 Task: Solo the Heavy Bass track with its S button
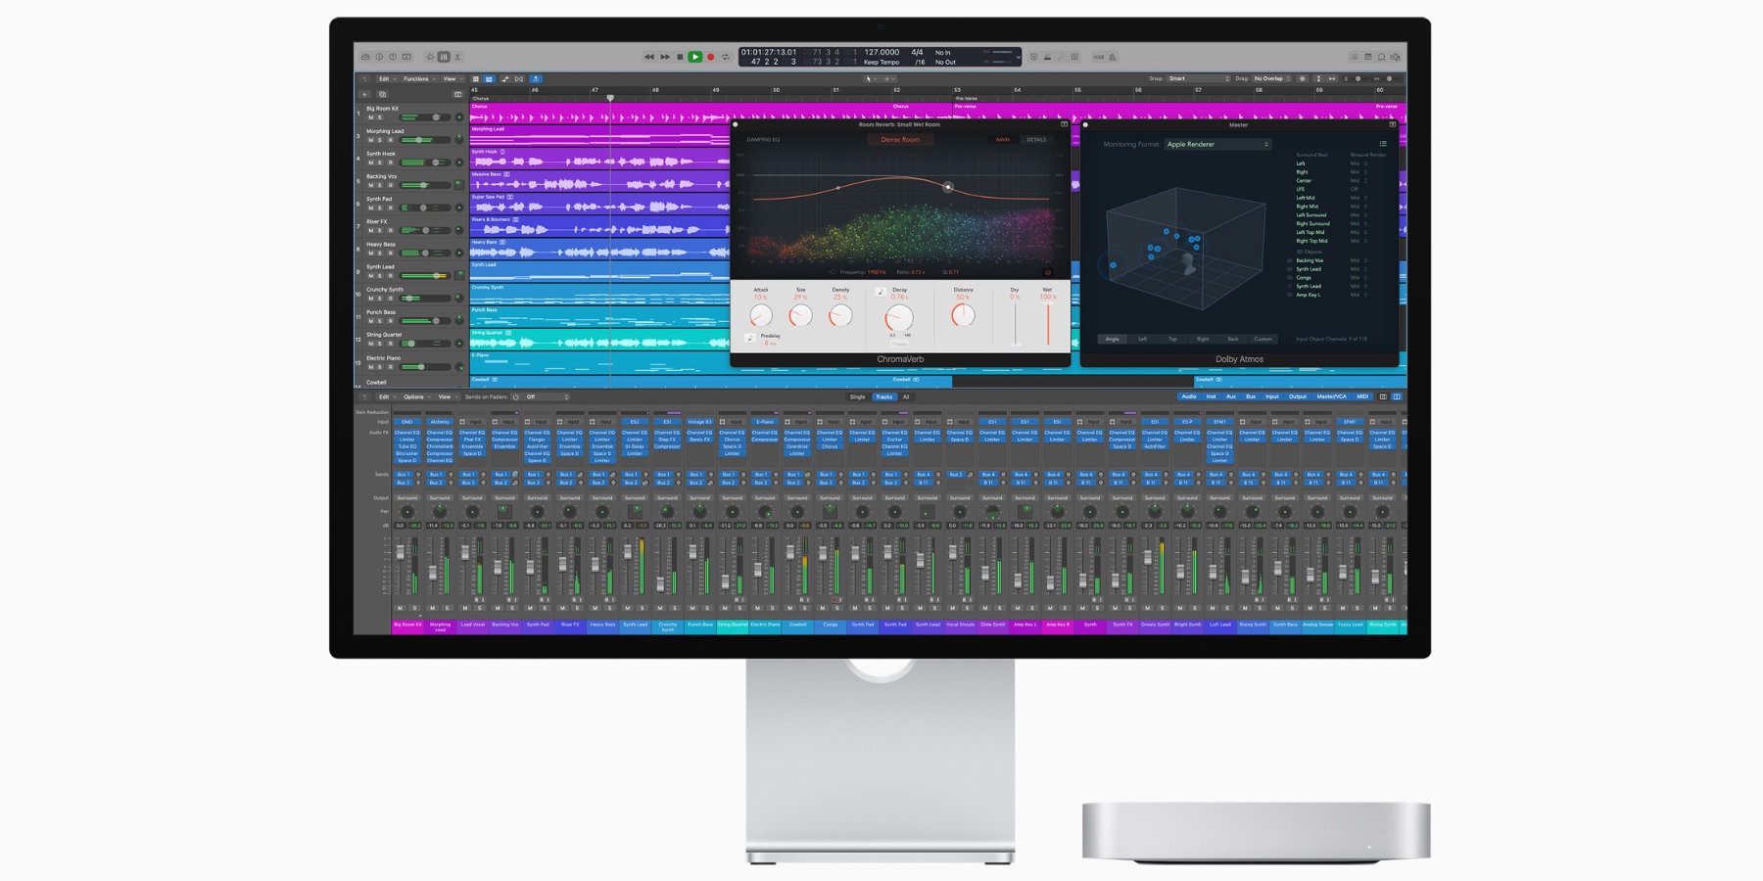coord(379,253)
